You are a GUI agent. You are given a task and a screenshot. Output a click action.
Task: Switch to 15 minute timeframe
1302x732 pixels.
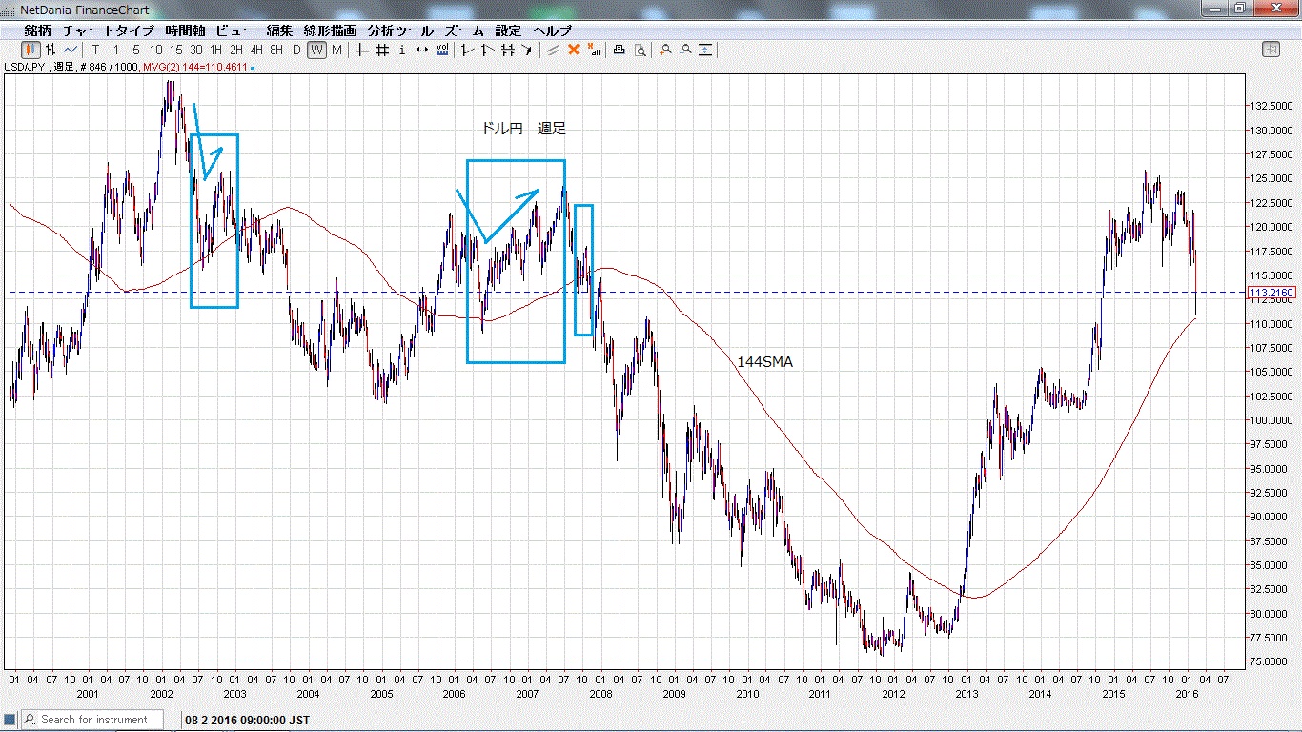[x=176, y=50]
